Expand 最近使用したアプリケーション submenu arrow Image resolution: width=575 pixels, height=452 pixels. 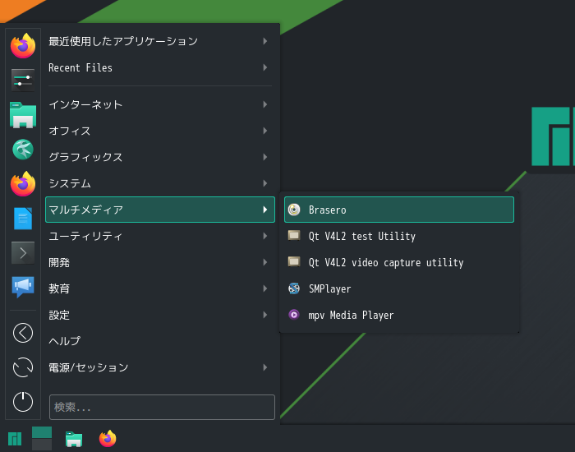click(265, 41)
